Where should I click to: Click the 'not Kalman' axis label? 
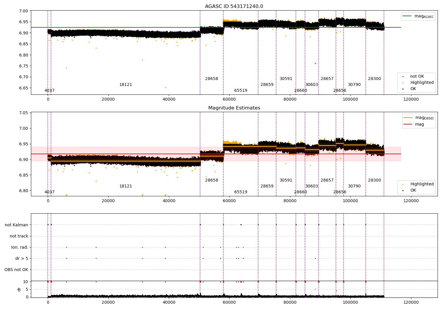coord(17,225)
